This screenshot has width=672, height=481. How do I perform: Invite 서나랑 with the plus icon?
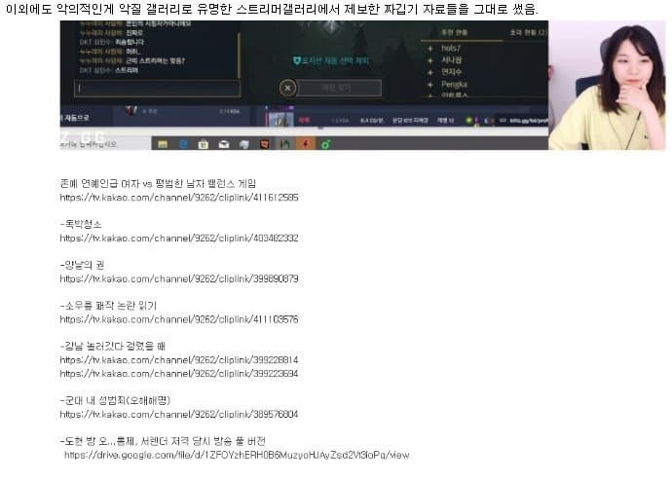(x=429, y=60)
